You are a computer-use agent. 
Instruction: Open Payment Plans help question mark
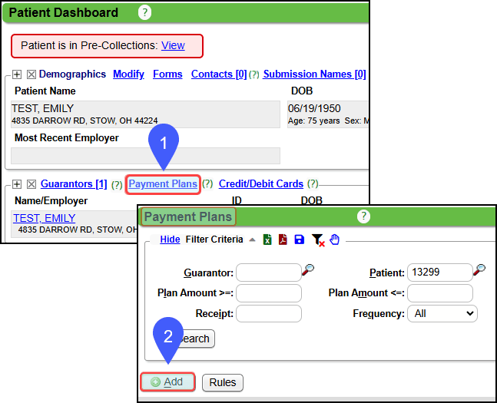tap(364, 216)
